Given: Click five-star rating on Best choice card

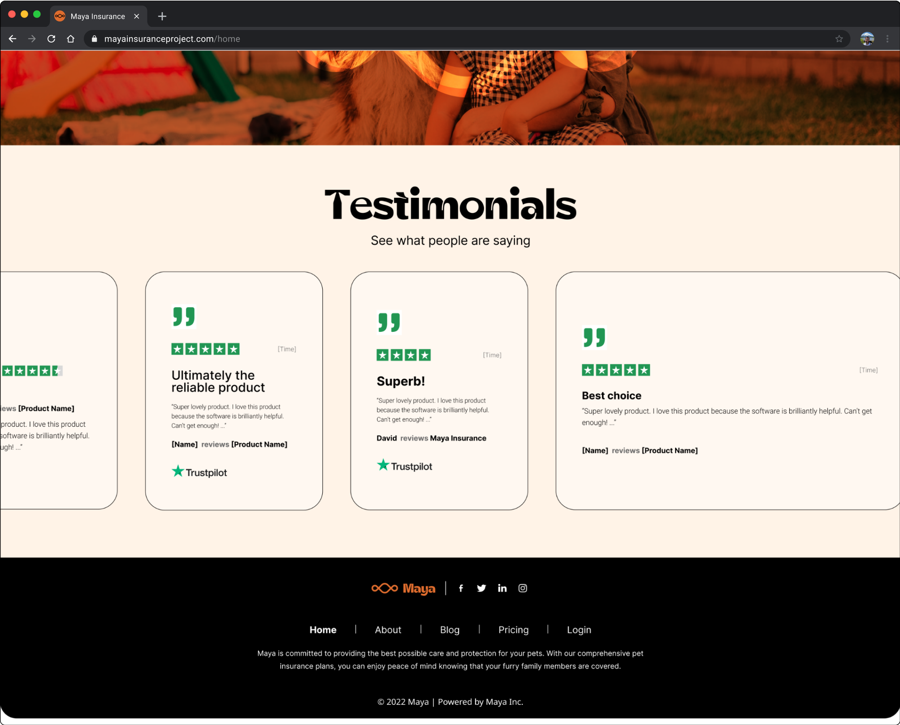Looking at the screenshot, I should pos(616,370).
